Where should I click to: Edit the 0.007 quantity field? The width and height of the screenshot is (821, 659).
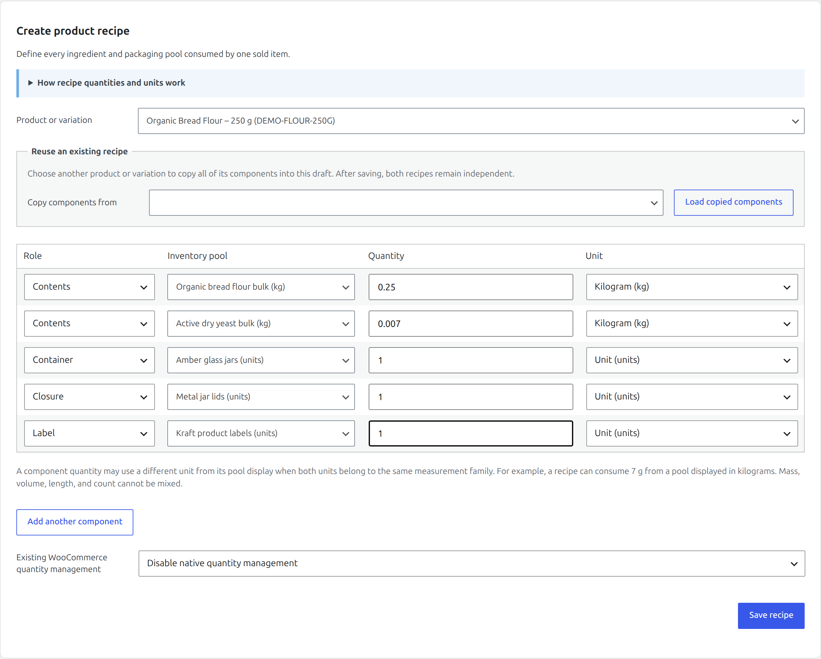point(470,323)
